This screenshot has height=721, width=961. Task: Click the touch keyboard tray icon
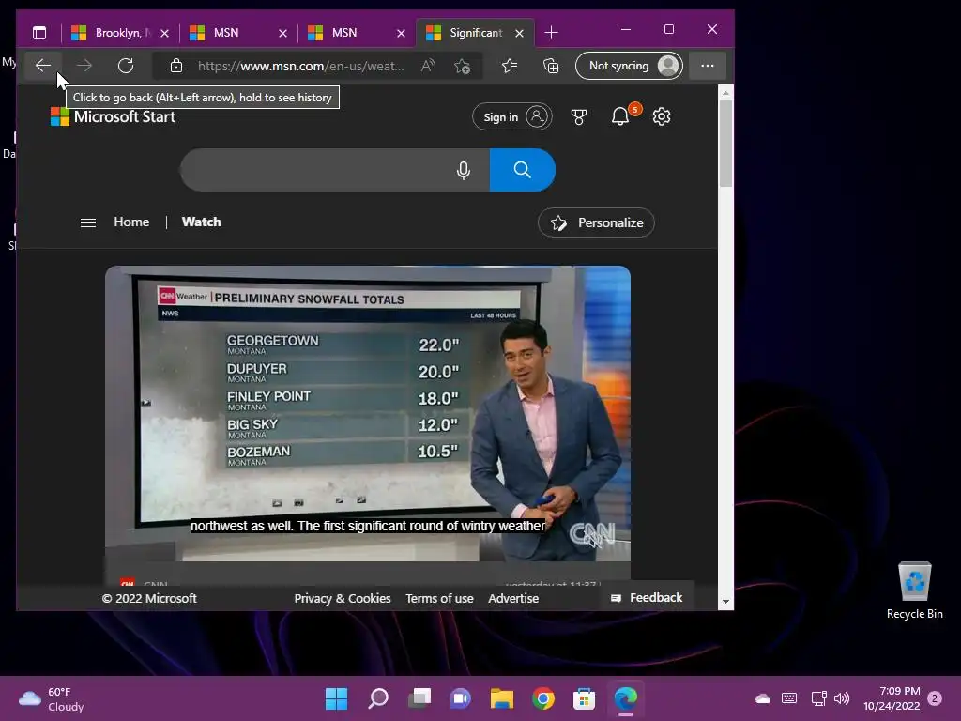pos(789,698)
